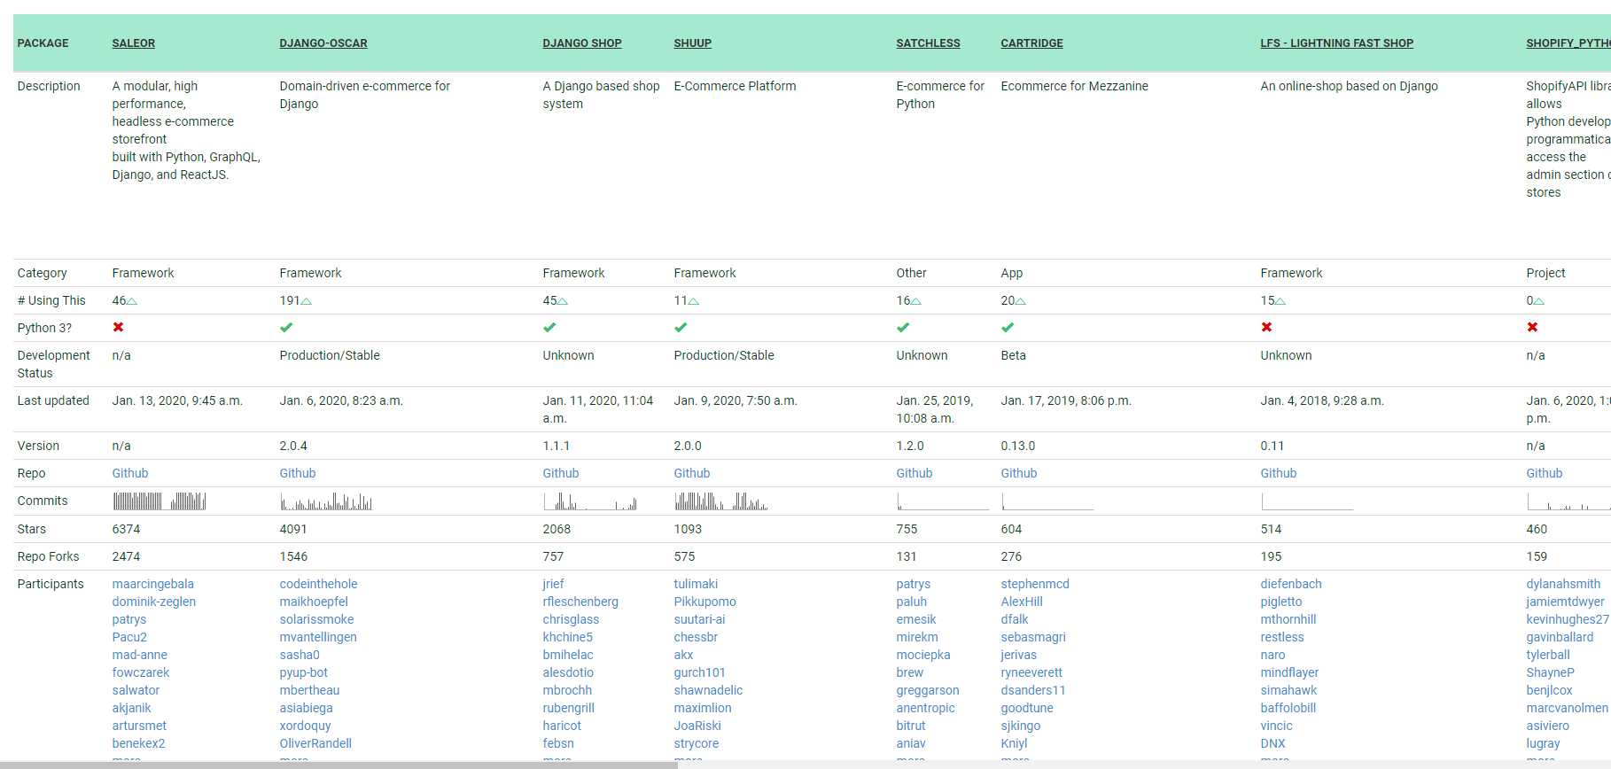
Task: Click the using-this triangle icon beside 45
Action: (563, 301)
